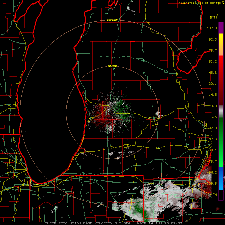This screenshot has height=225, width=225.
Task: Click the TH legend label
Action: click(x=215, y=194)
